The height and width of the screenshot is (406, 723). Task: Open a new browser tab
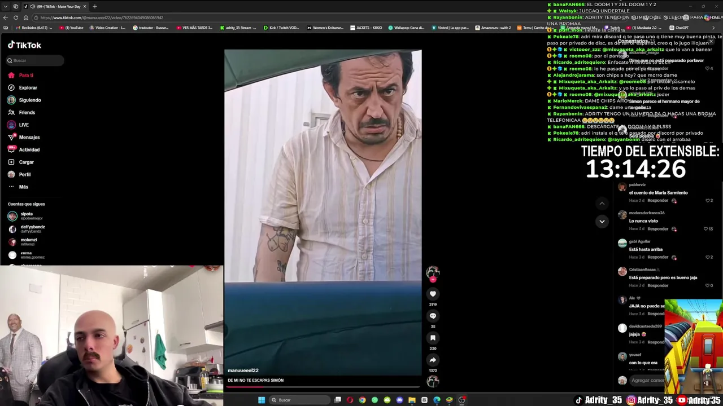[x=94, y=6]
